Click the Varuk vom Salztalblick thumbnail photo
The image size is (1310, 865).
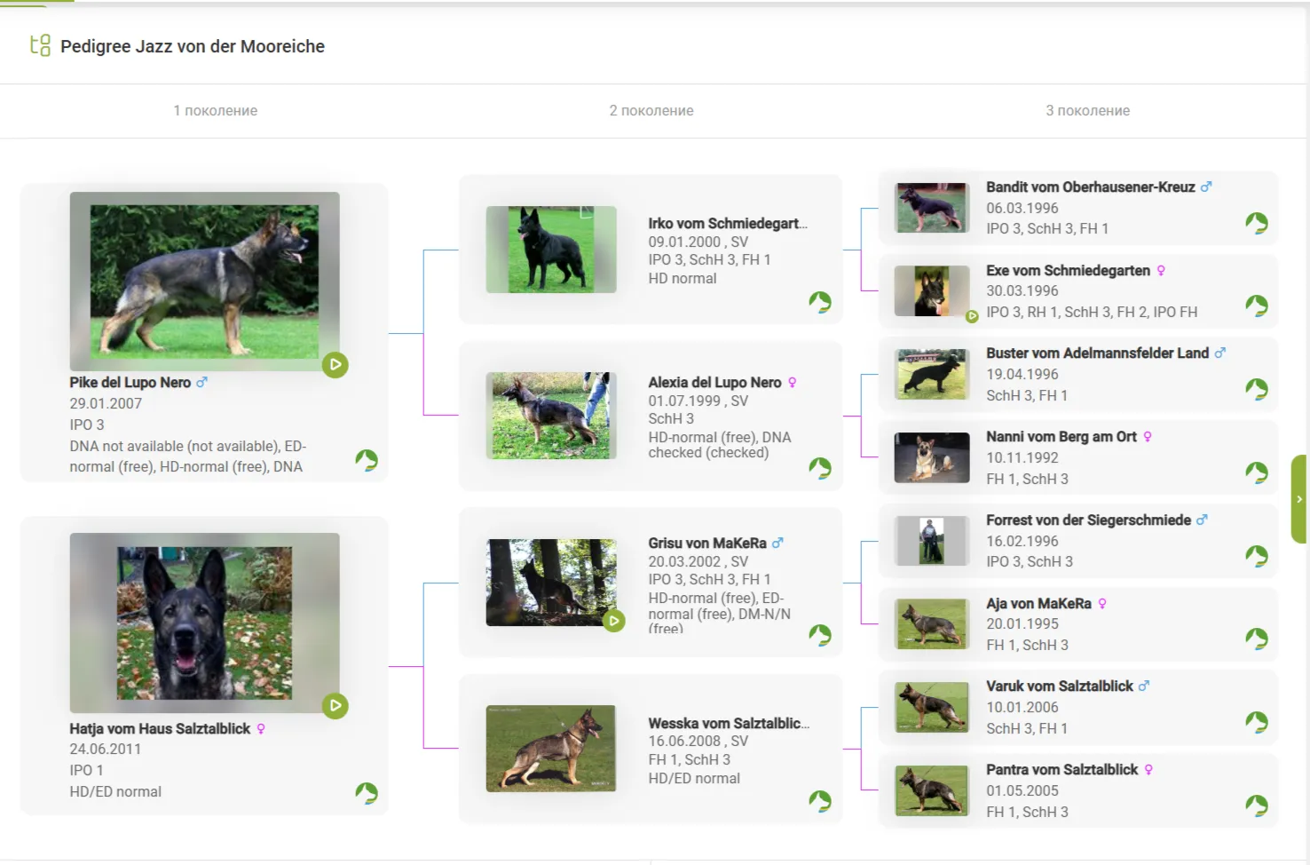point(931,707)
